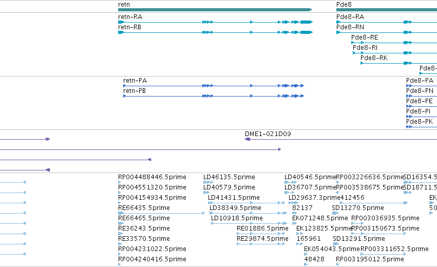Image resolution: width=437 pixels, height=267 pixels.
Task: Click the LD38349.5prime label
Action: tap(235, 208)
